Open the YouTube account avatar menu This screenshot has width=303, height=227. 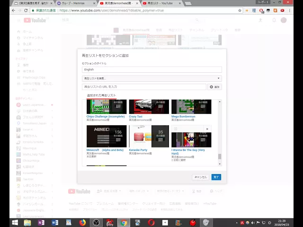[284, 20]
